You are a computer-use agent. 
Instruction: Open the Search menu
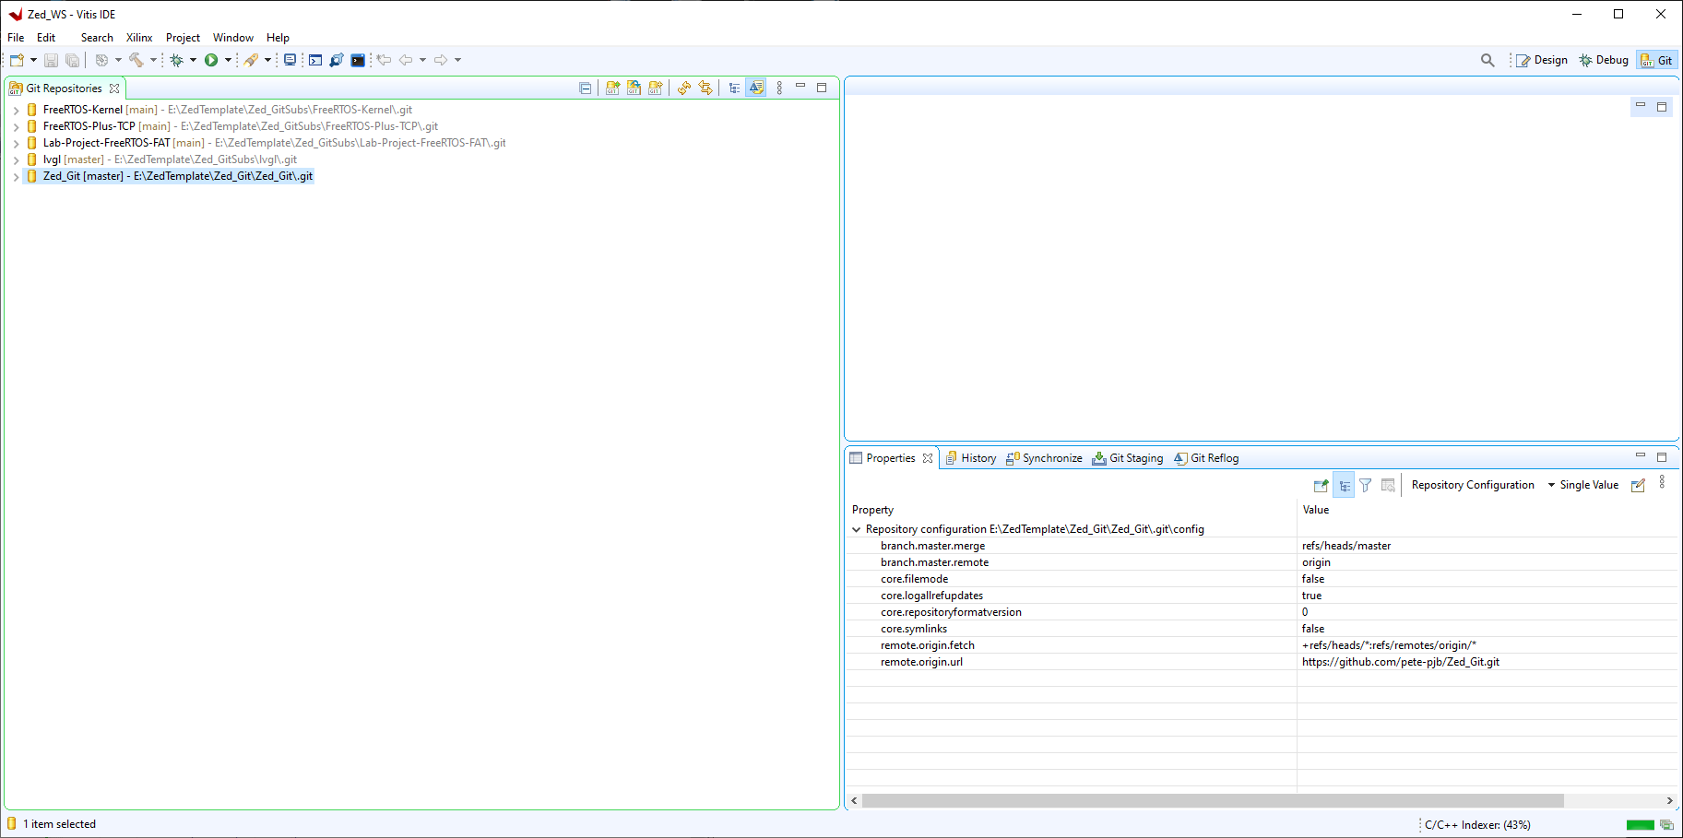pos(97,38)
